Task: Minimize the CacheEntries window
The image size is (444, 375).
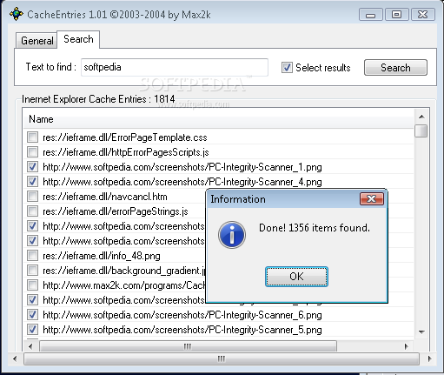Action: coord(371,15)
